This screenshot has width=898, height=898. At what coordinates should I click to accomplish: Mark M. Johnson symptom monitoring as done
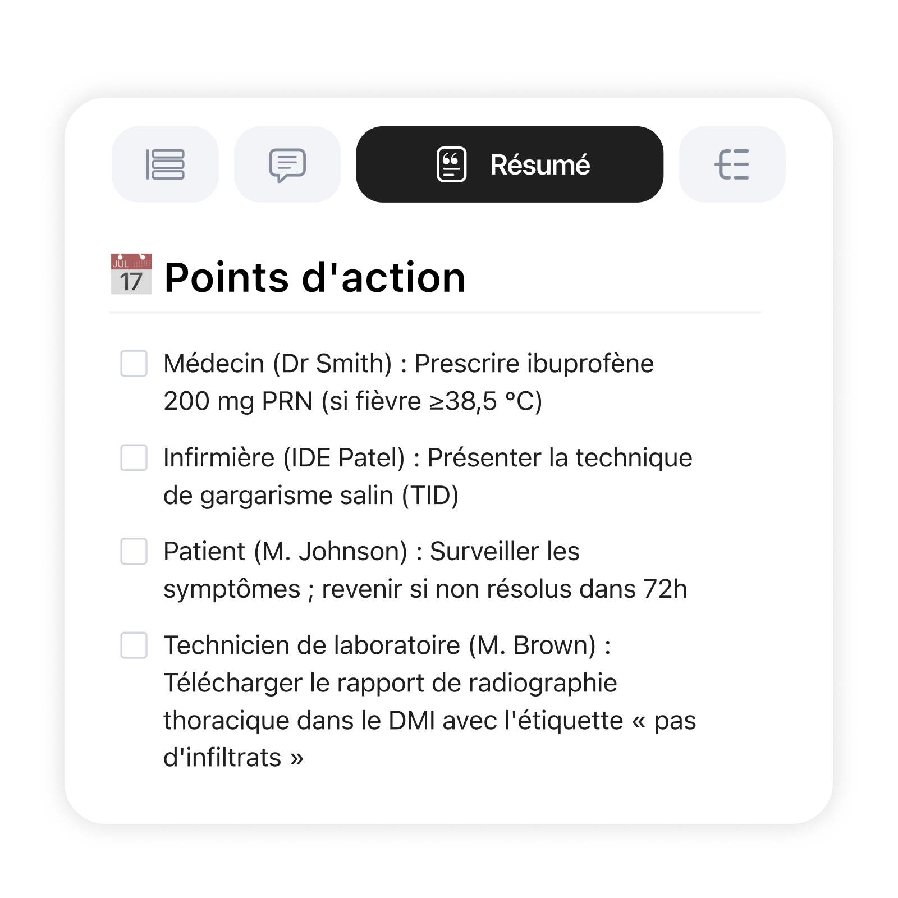[134, 552]
